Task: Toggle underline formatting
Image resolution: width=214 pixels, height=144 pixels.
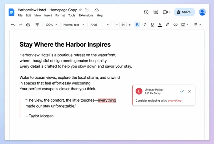Action: pos(152,25)
